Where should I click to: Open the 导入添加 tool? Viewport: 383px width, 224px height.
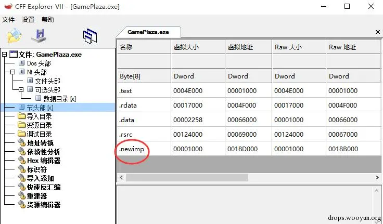click(x=40, y=178)
